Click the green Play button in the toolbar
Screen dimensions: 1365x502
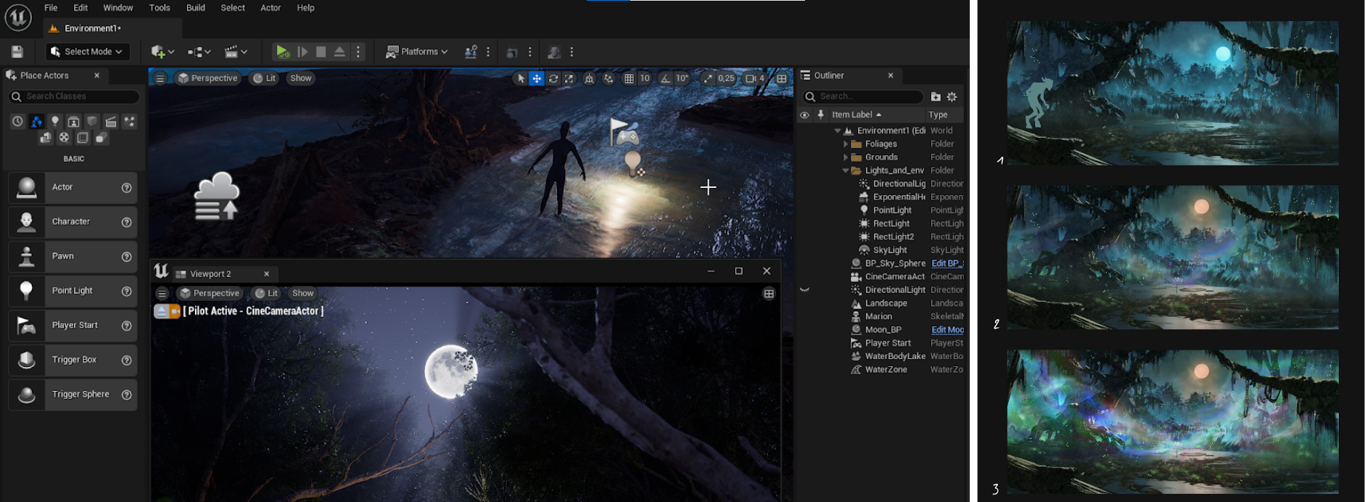coord(282,52)
